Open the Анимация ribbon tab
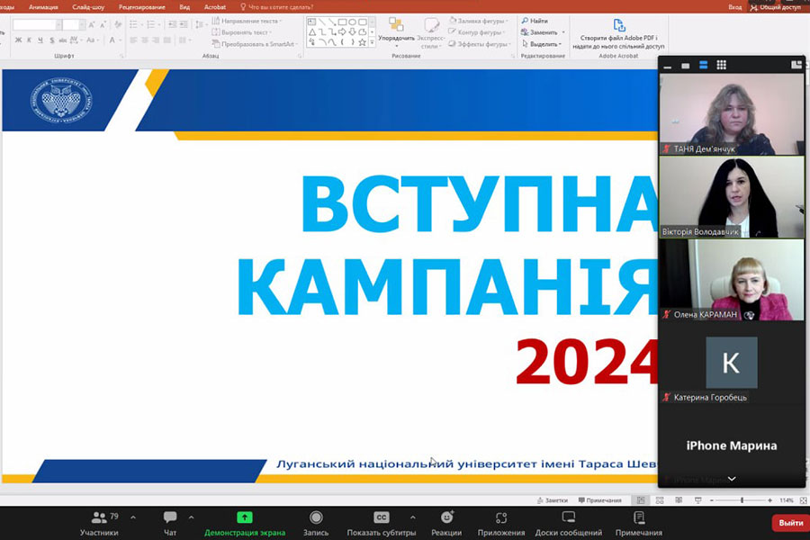810x540 pixels. pyautogui.click(x=43, y=7)
